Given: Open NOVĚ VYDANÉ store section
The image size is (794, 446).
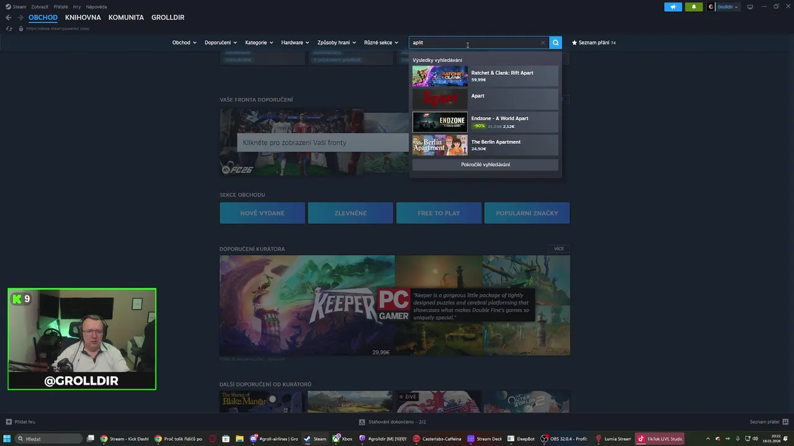Looking at the screenshot, I should pos(262,213).
